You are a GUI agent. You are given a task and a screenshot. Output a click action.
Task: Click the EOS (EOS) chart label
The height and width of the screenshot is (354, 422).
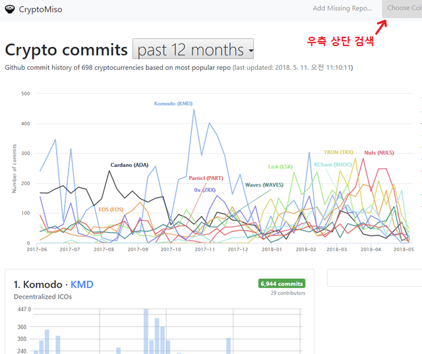pos(111,209)
